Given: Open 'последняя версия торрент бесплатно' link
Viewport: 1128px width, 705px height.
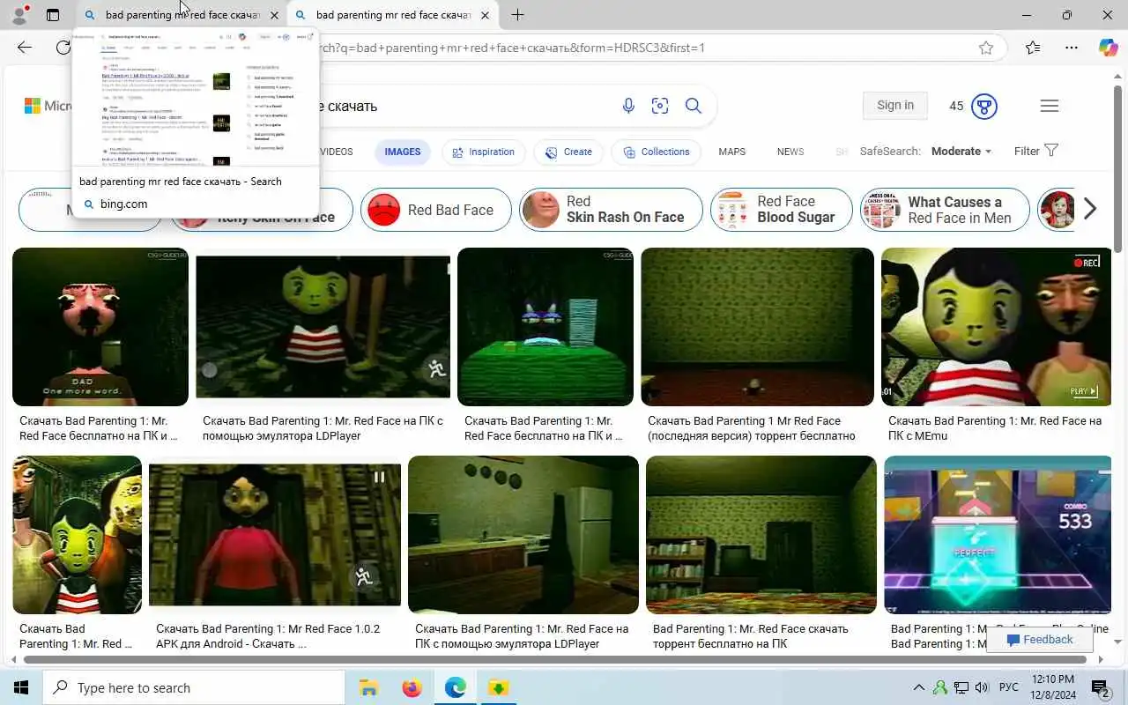Looking at the screenshot, I should click(752, 428).
